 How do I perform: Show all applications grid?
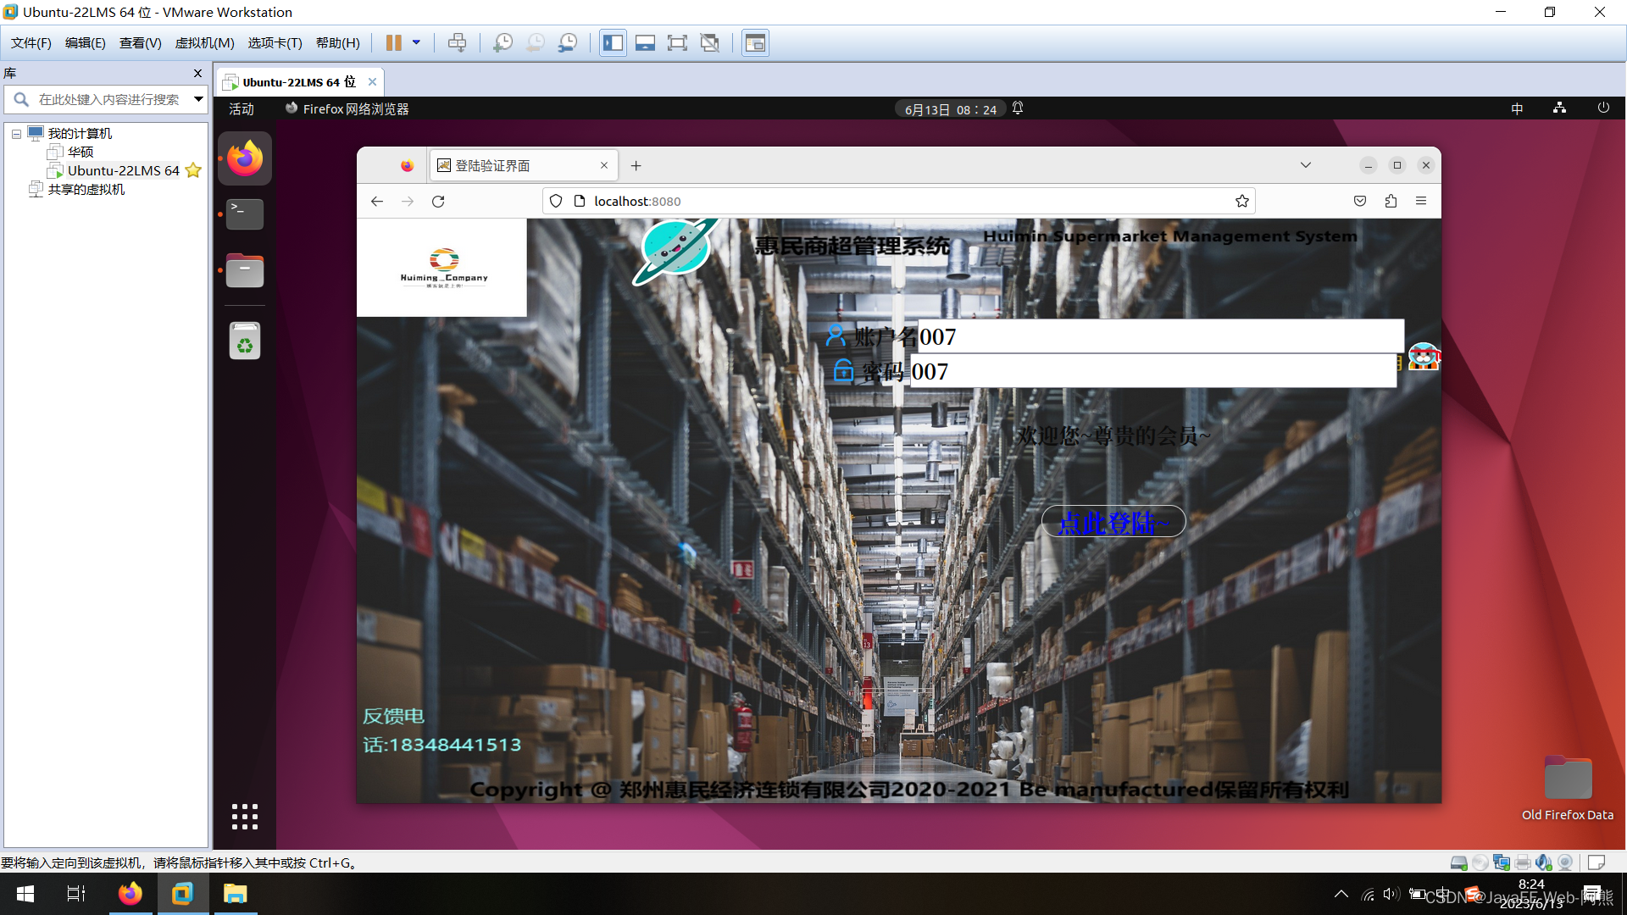coord(245,817)
